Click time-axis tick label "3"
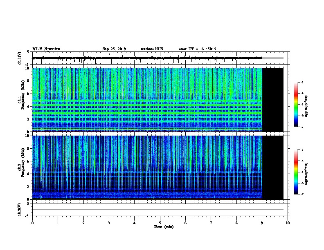This screenshot has width=324, height=250. [x=109, y=223]
